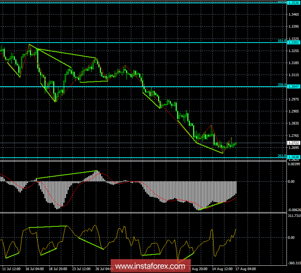This screenshot has width=301, height=273.
Task: Click the latest candlestick near 1.2722
Action: tap(236, 143)
